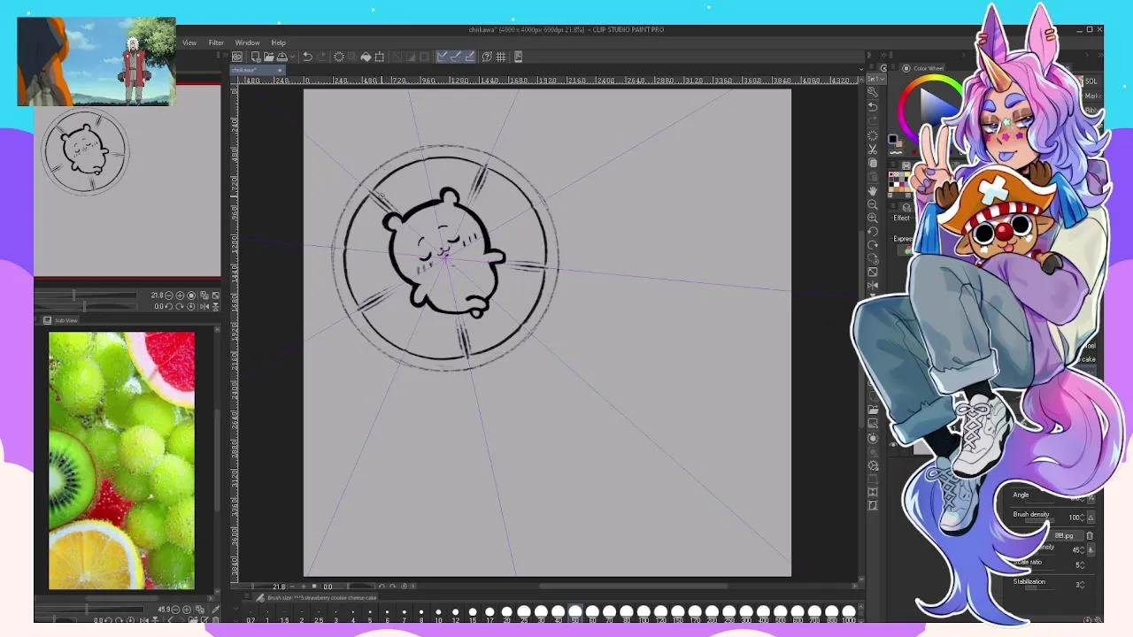Click canvas zoom-in plus in status bar

304,587
